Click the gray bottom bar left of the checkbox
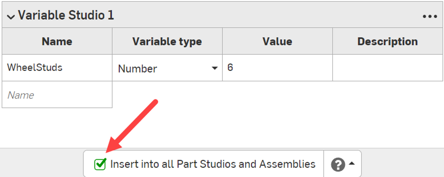 coord(42,163)
